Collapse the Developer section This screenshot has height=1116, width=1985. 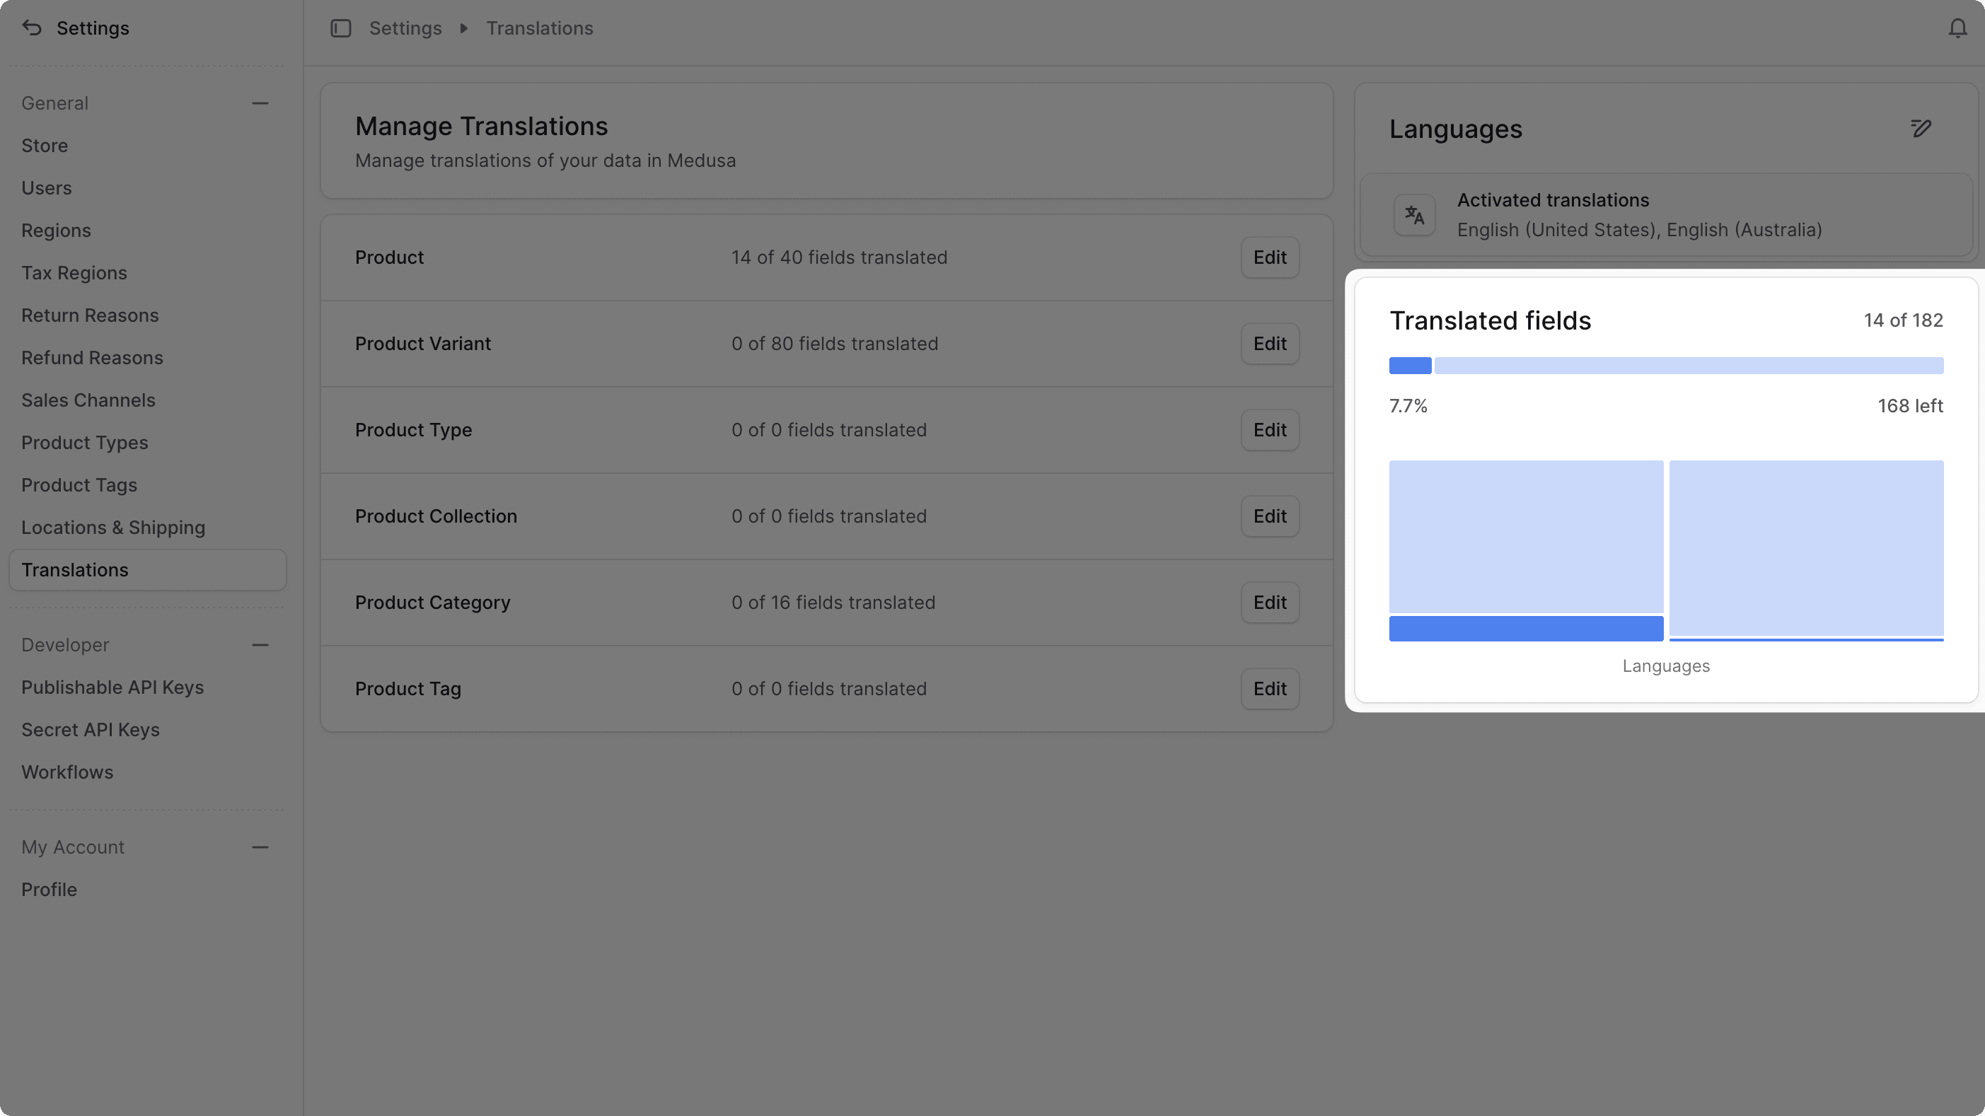tap(261, 645)
